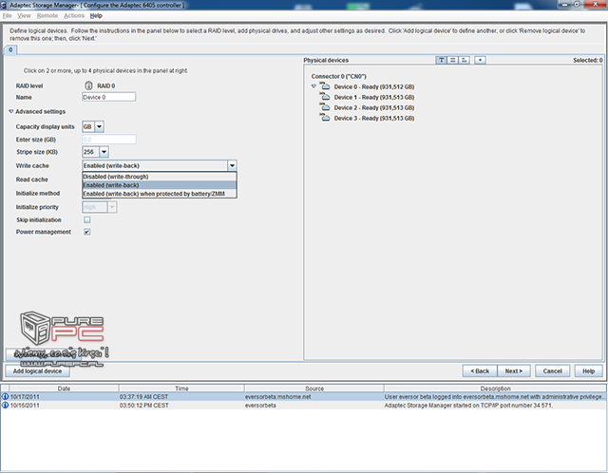Switch to relative-size capacity view icon

tap(465, 60)
